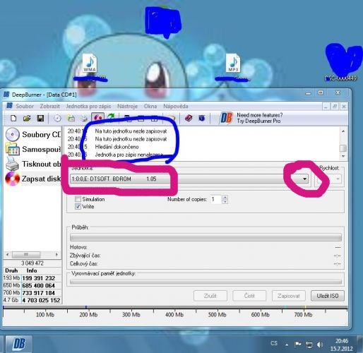The height and width of the screenshot is (353, 363).
Task: Click the New document toolbar icon
Action: [x=13, y=118]
